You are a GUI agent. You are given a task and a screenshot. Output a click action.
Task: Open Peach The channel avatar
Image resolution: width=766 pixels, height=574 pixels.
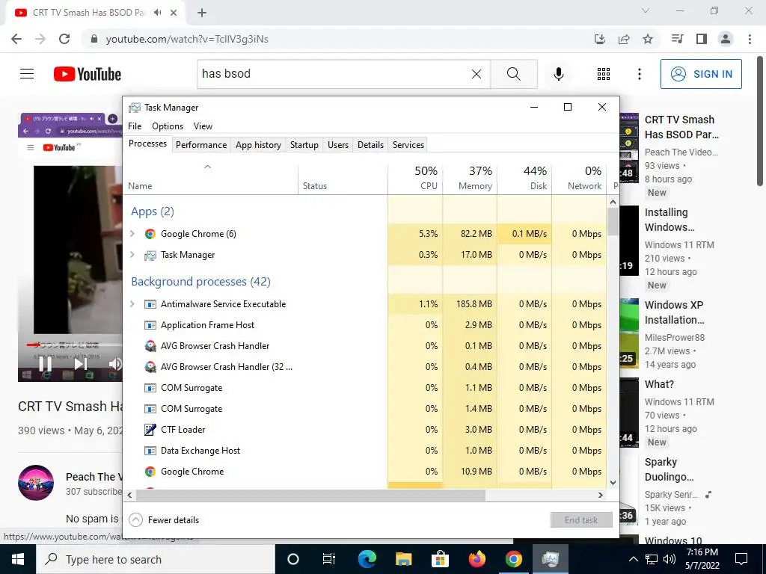coord(36,482)
